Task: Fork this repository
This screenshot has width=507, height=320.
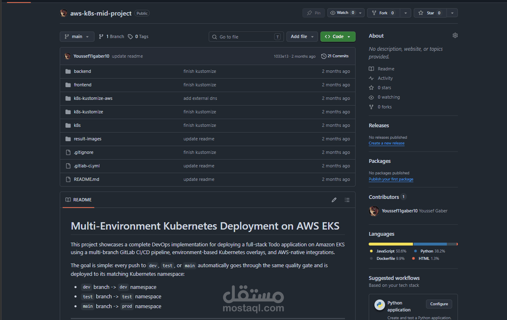Action: tap(383, 13)
